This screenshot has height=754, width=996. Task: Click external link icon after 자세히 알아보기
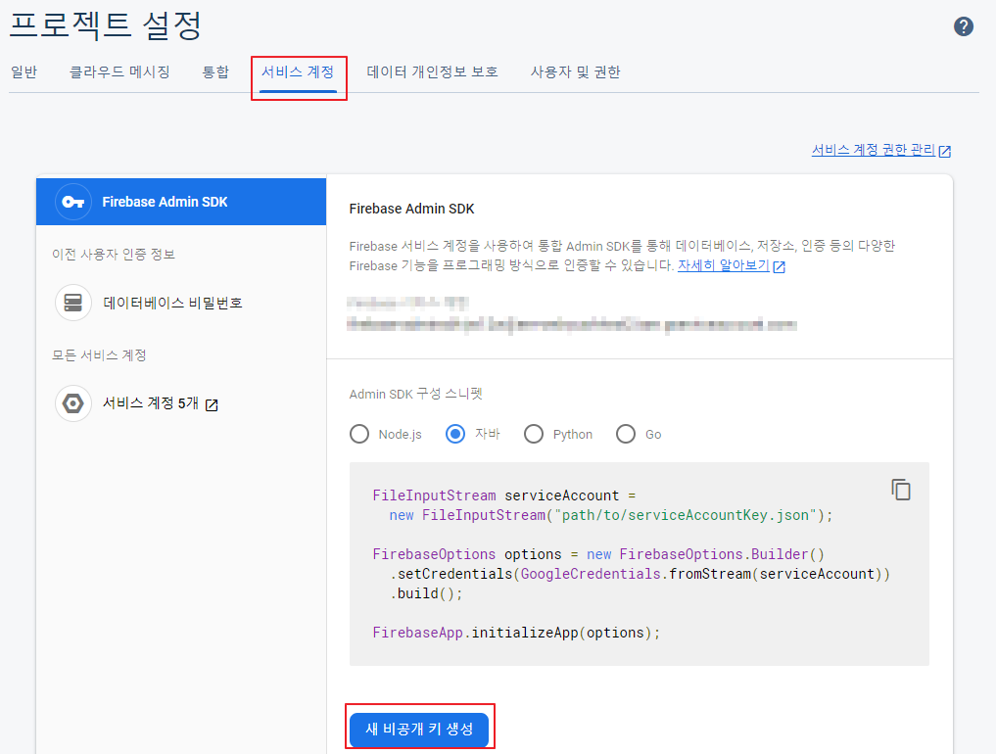(x=778, y=267)
